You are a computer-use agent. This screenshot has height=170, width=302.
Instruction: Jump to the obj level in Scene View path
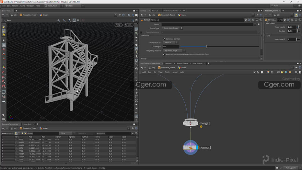[14, 15]
